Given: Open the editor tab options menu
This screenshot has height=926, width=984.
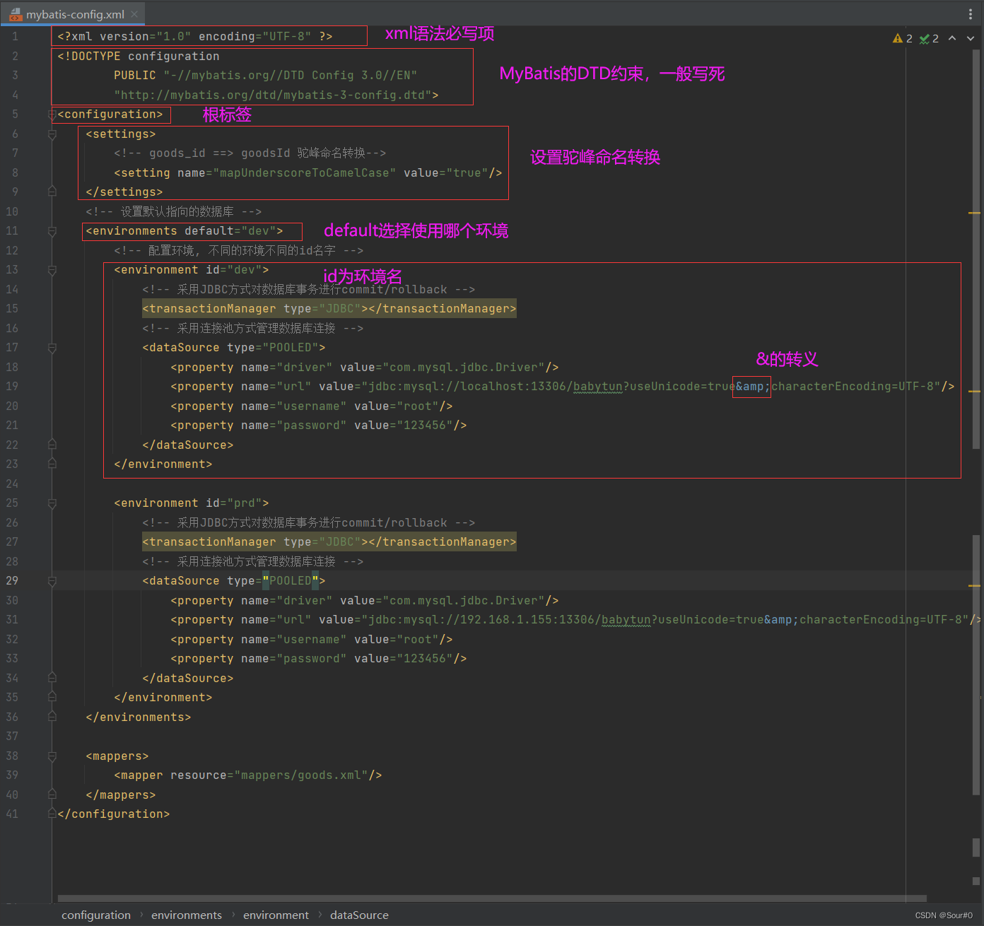Looking at the screenshot, I should point(970,14).
